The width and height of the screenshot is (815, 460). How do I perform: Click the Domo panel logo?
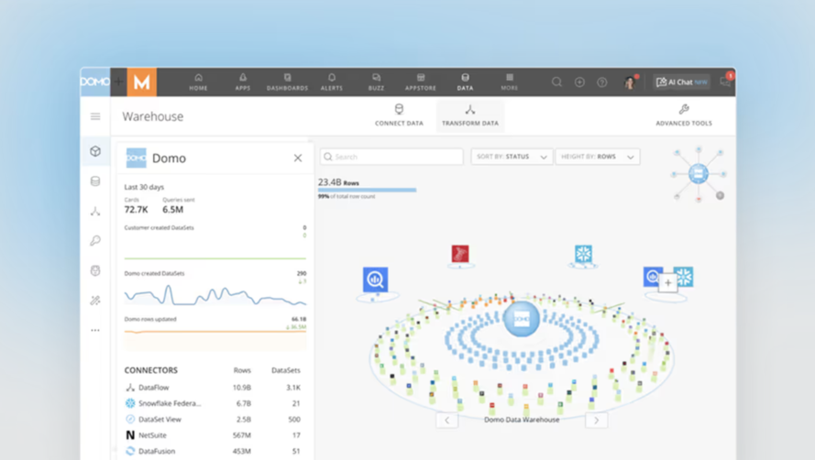[137, 158]
